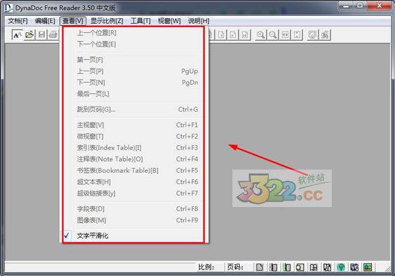Image resolution: width=395 pixels, height=276 pixels.
Task: Select 跳到页码[G]... menu entry
Action: (133, 110)
